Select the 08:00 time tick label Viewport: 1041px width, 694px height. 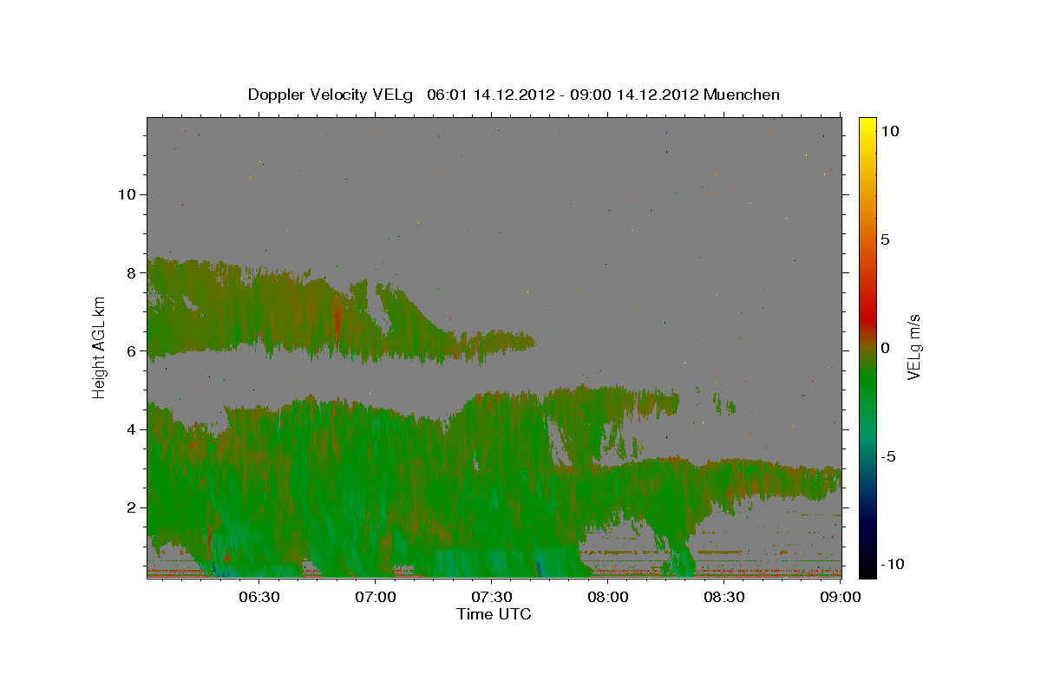pos(608,597)
